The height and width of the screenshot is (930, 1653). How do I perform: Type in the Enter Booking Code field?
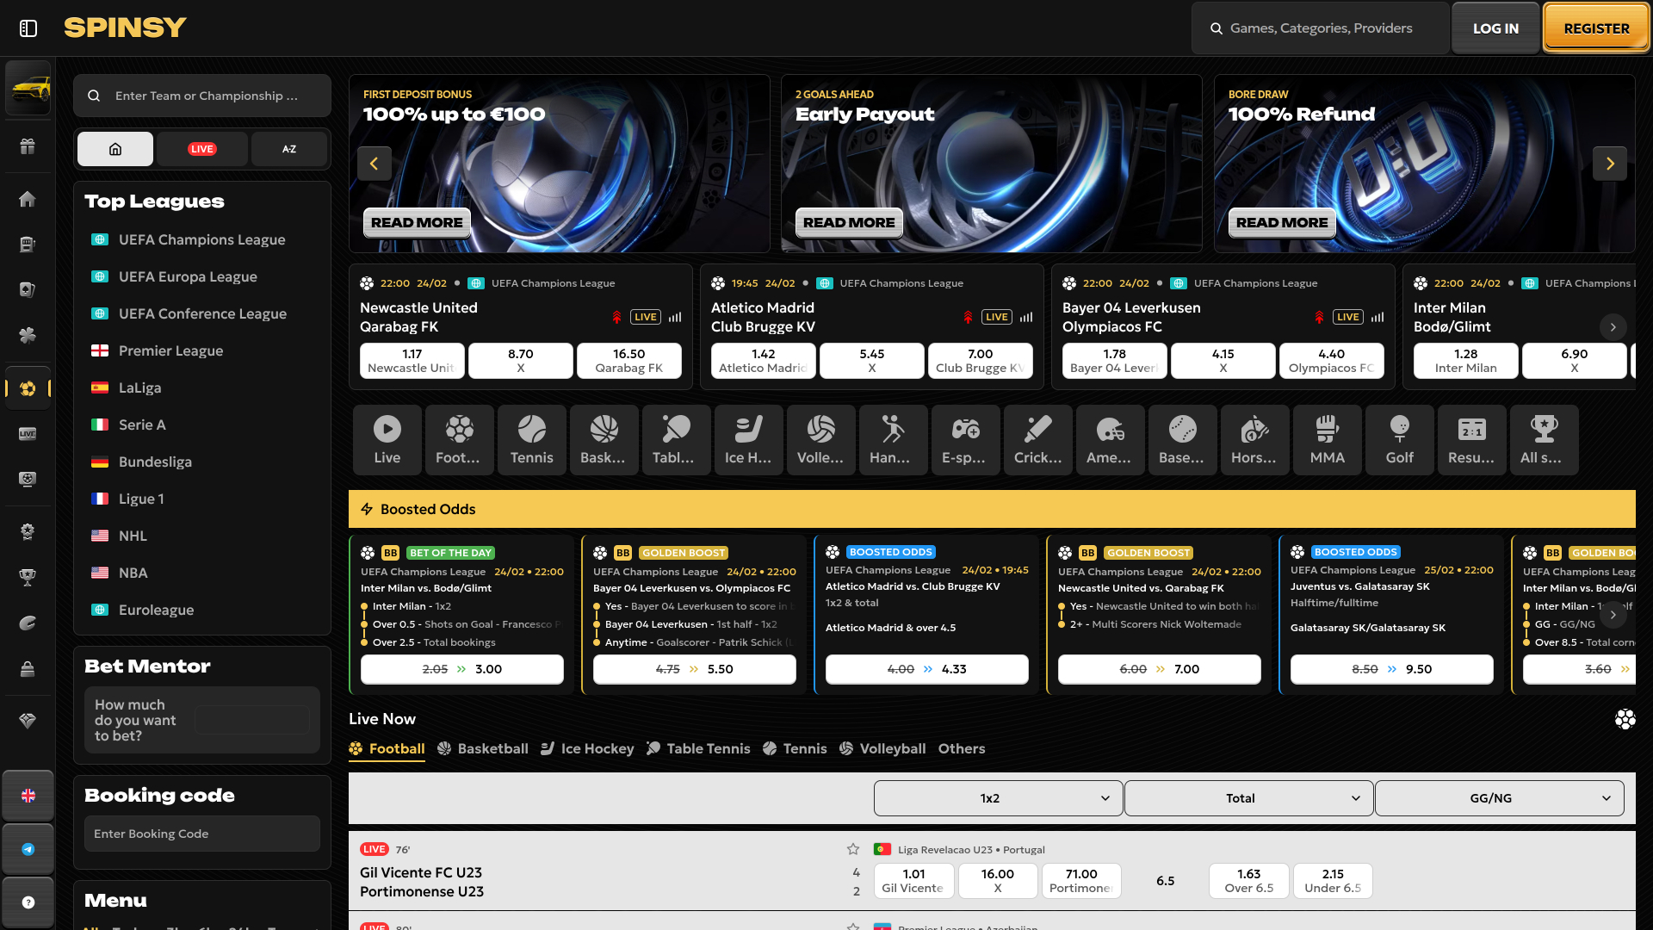[x=201, y=833]
